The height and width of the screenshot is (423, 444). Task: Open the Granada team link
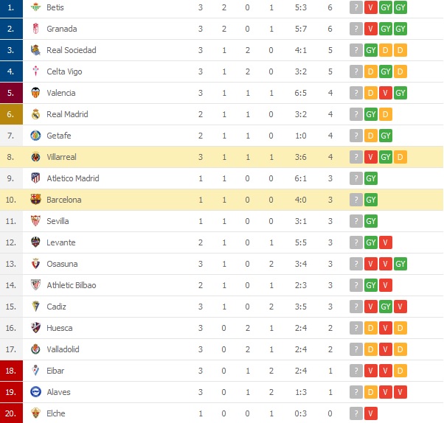click(x=62, y=29)
